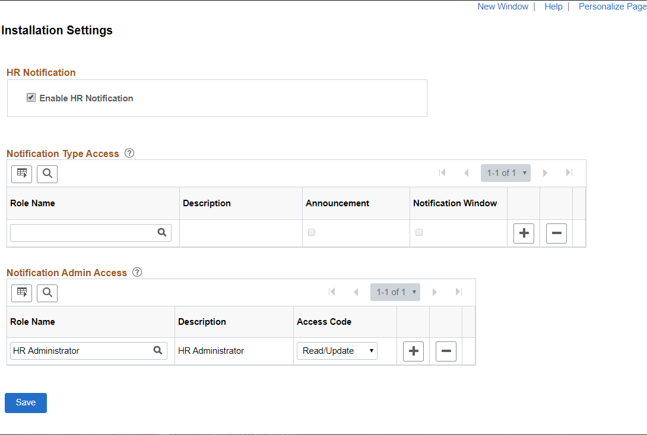
Task: Click Role Name header in Type Access grid
Action: point(33,203)
